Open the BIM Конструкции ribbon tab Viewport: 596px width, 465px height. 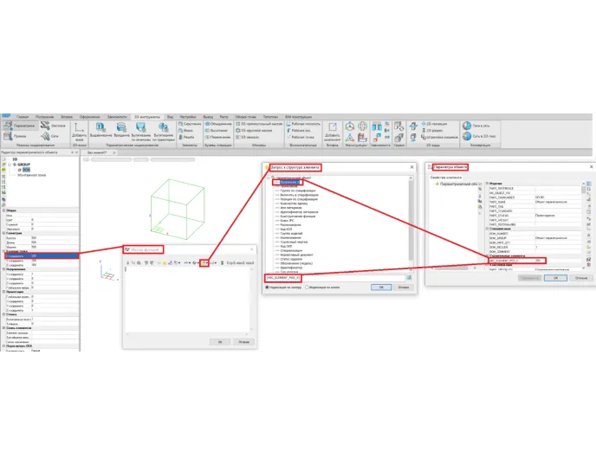298,117
